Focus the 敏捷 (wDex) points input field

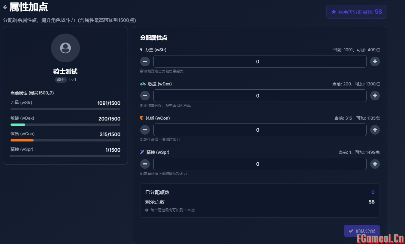click(x=260, y=96)
